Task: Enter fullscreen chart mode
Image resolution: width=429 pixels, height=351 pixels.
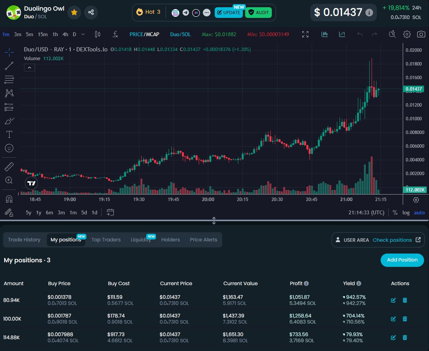Action: point(305,34)
